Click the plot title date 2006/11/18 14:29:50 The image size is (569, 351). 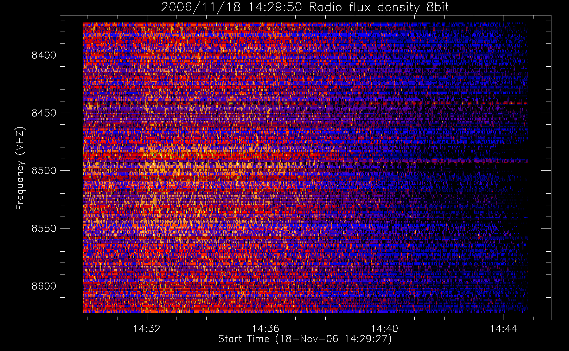click(231, 7)
